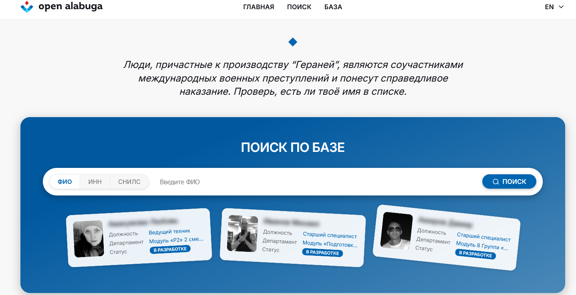Click the Люди, причастные к производству paragraph
The width and height of the screenshot is (576, 295).
(x=293, y=78)
